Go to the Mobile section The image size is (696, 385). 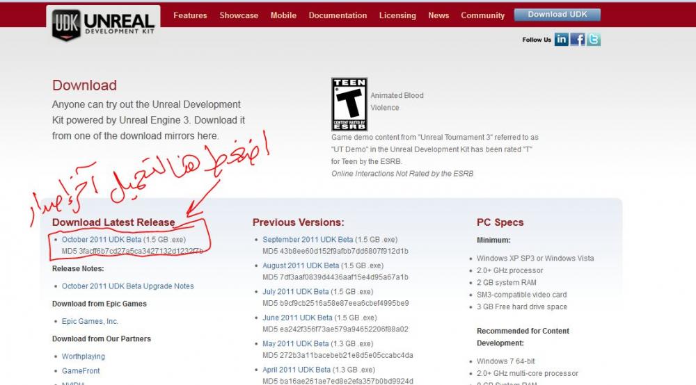[x=283, y=15]
